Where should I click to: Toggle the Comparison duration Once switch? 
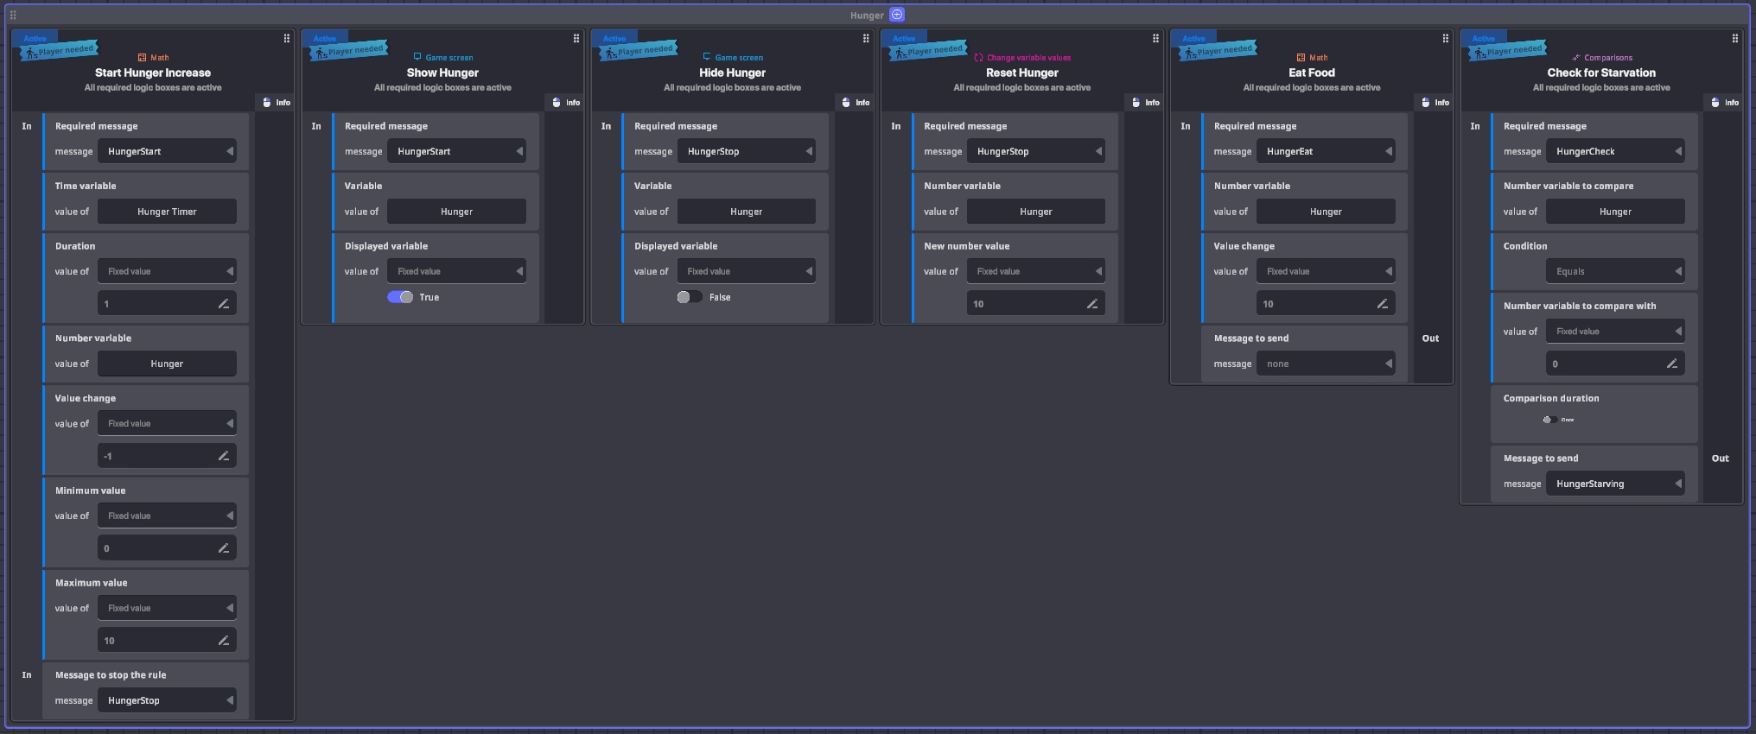click(1549, 420)
